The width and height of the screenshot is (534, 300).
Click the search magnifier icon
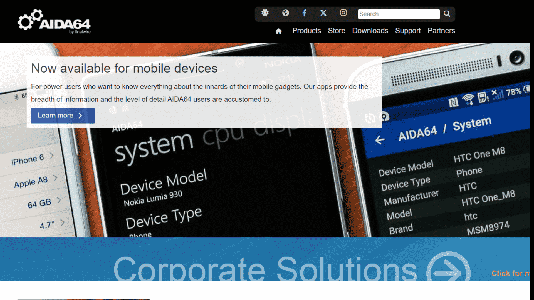coord(447,14)
